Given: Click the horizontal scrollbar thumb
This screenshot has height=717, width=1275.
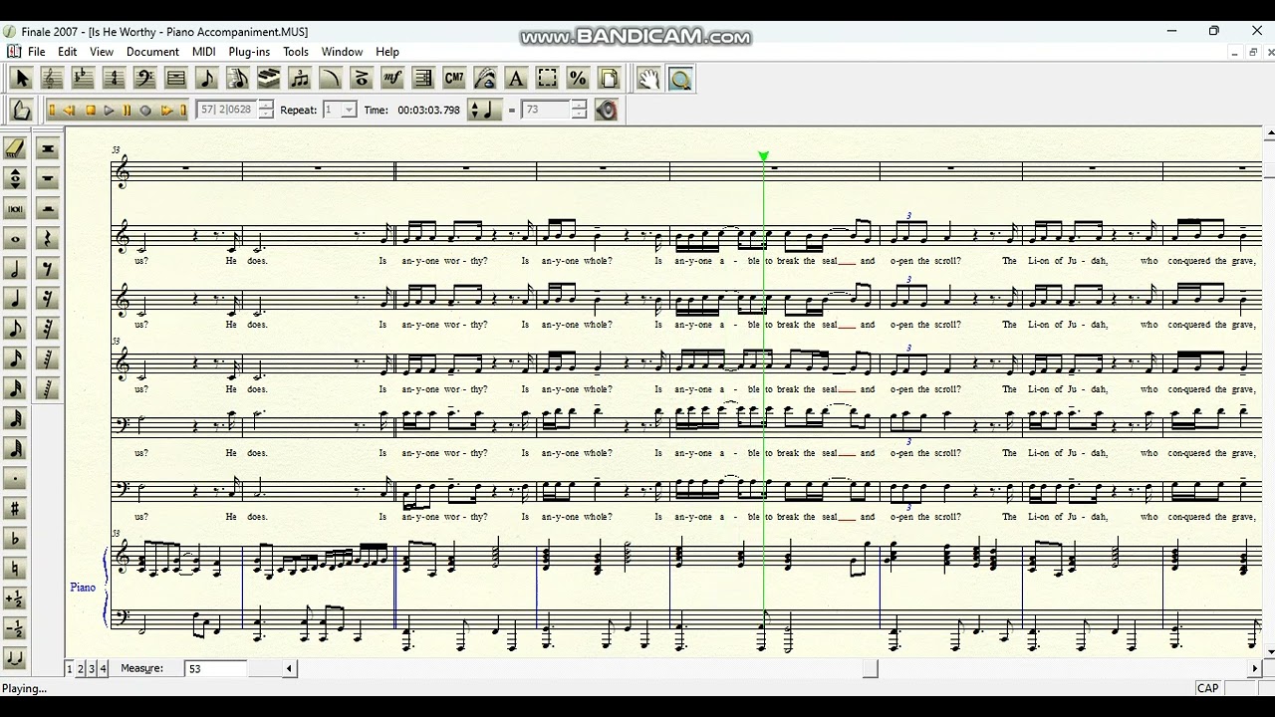Looking at the screenshot, I should 870,669.
